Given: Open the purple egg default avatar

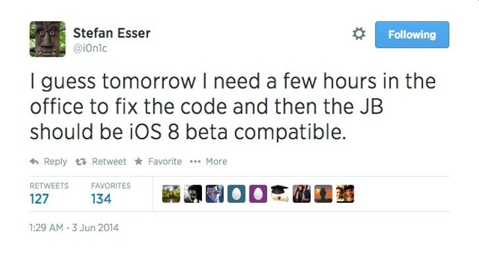Looking at the screenshot, I should pos(258,194).
